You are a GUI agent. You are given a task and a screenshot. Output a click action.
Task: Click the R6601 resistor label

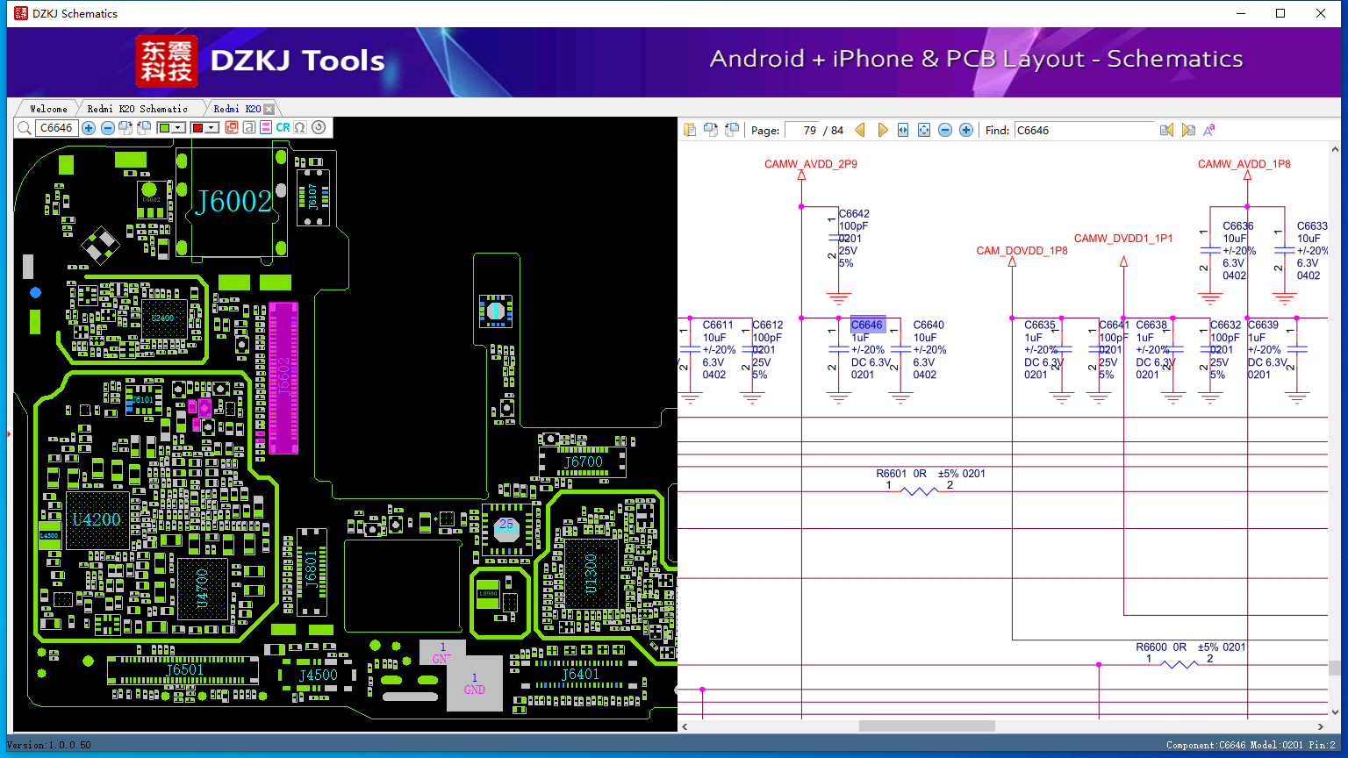point(892,474)
